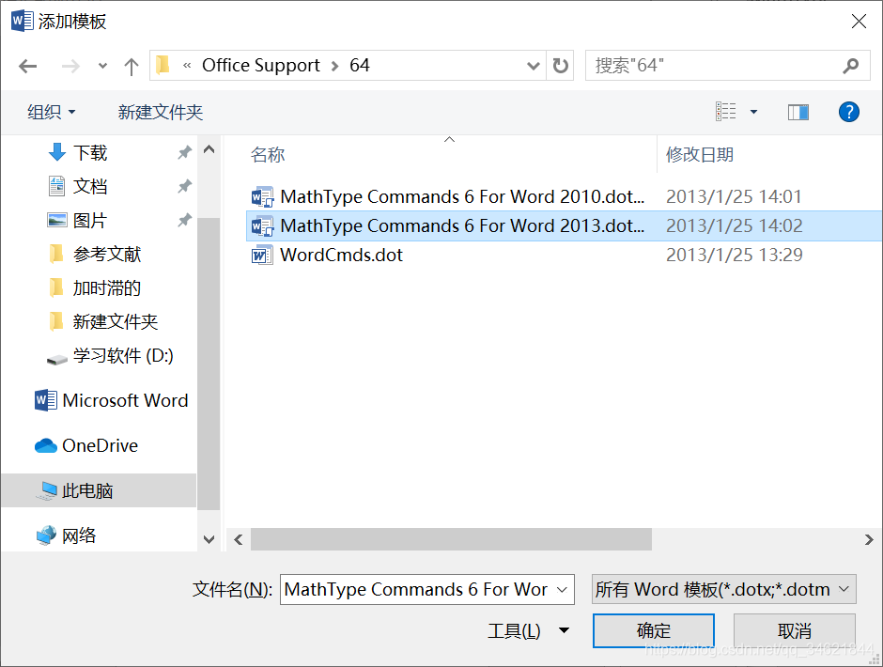Click the search magnifier in 搜索"64" box
The width and height of the screenshot is (883, 667).
coord(850,65)
